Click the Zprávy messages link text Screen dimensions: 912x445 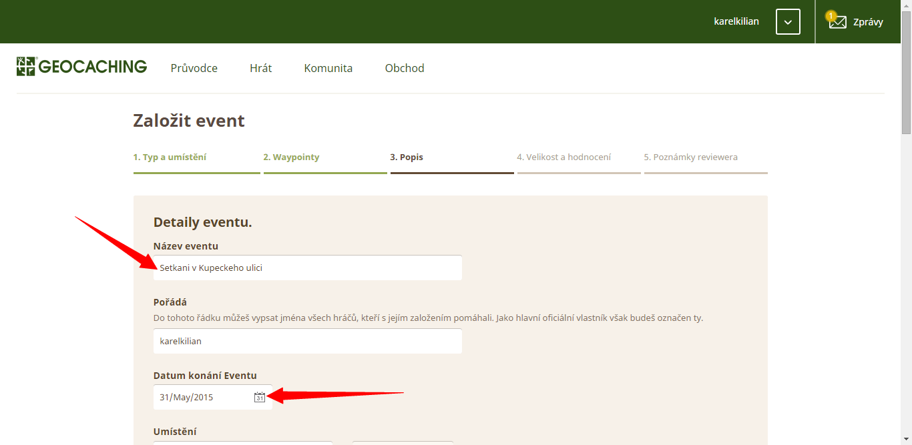[x=868, y=22]
